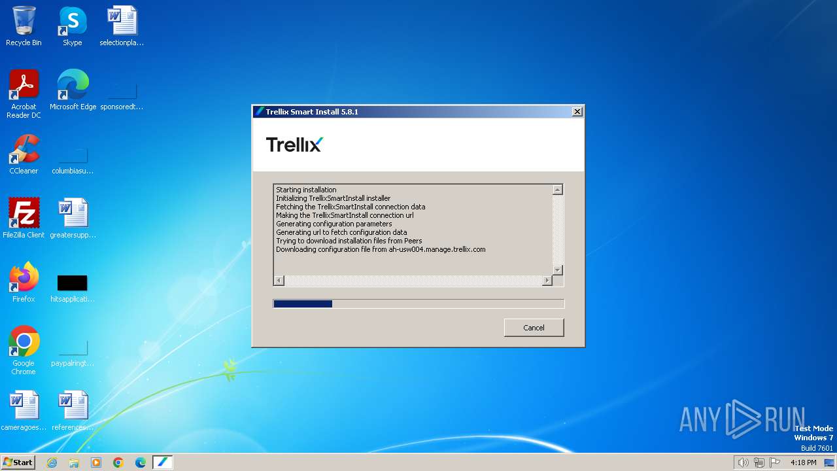Image resolution: width=837 pixels, height=471 pixels.
Task: Open the greatersupp... Word document
Action: (x=73, y=218)
